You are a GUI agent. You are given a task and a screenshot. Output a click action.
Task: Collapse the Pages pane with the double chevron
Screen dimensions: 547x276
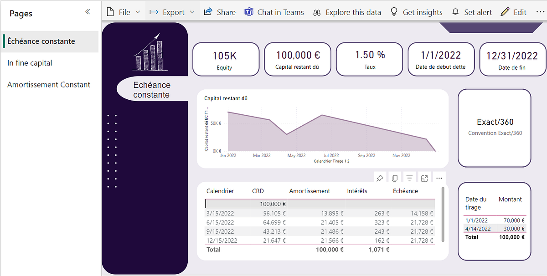88,12
